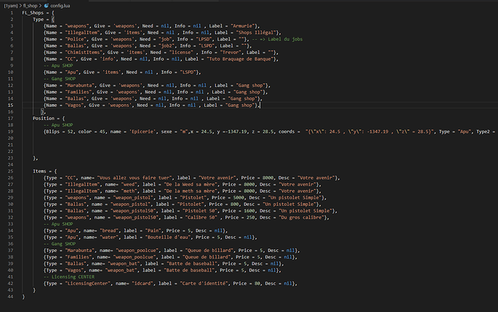Click the "Bouteille d'eau" label string

coord(178,237)
